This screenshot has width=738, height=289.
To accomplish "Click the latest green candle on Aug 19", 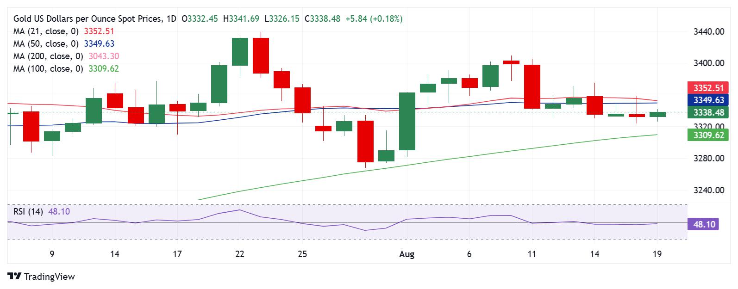I will point(657,114).
